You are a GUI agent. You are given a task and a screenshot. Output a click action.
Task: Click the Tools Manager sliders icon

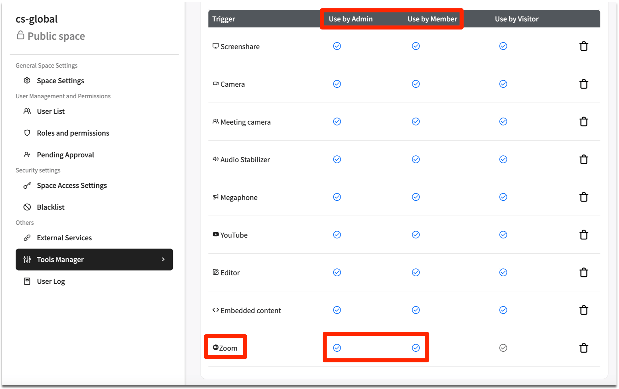coord(27,260)
